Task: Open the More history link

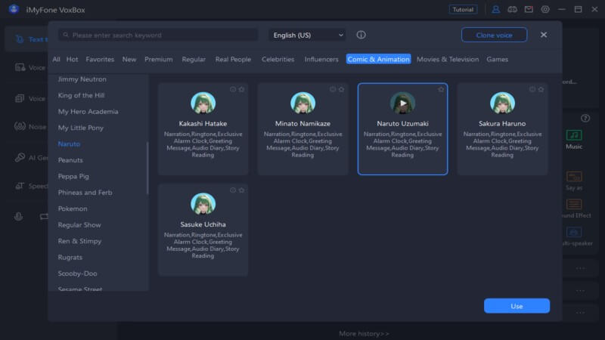Action: [364, 334]
